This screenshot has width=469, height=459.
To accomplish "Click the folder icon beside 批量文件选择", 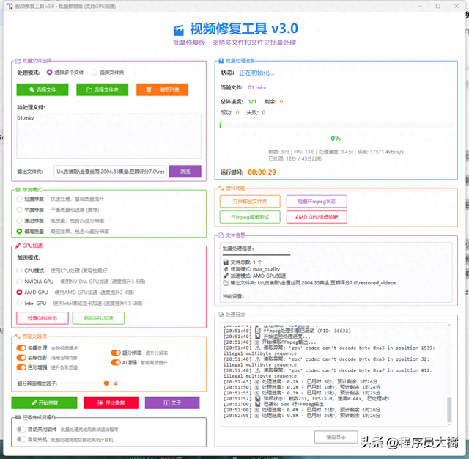I will pos(18,61).
